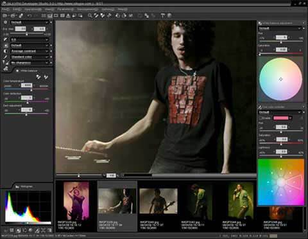
Task: Open the Development menu
Action: [x=87, y=10]
